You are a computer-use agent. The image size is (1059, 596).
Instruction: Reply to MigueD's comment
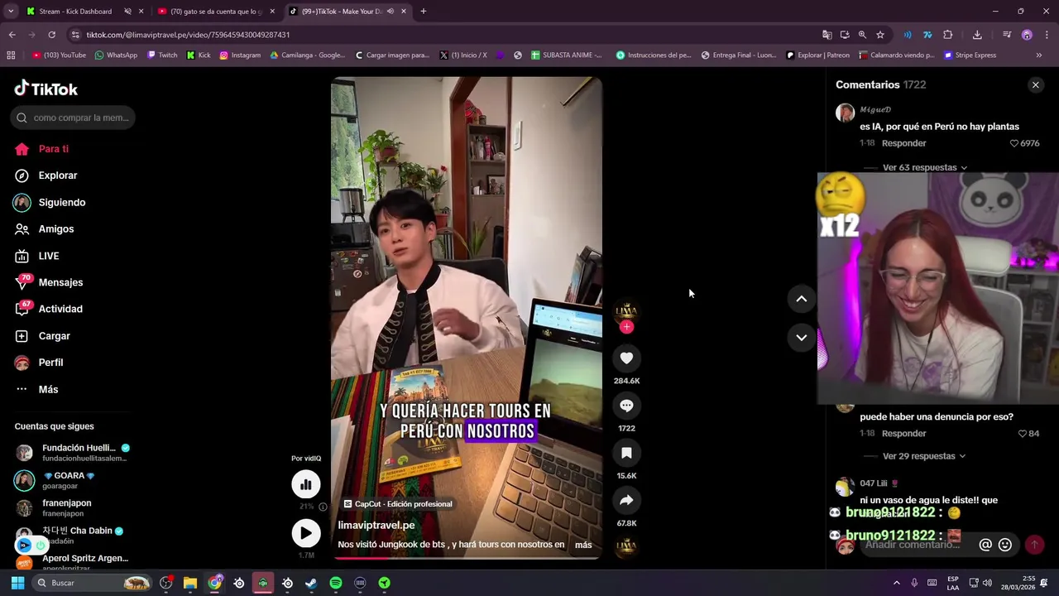(903, 143)
